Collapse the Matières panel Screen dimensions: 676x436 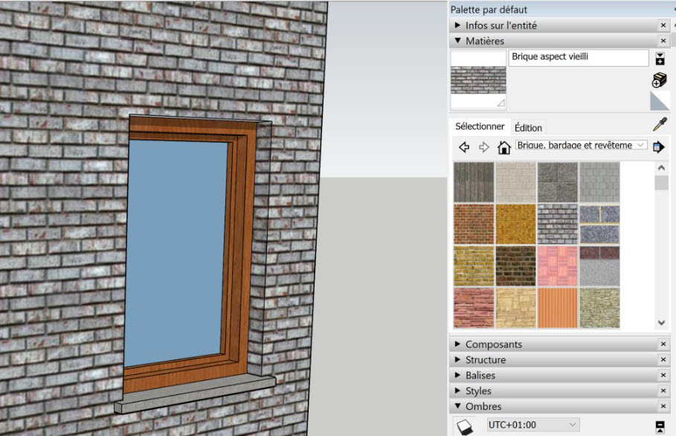[x=458, y=41]
